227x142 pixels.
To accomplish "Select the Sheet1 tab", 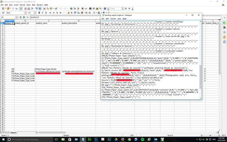I will point(13,133).
